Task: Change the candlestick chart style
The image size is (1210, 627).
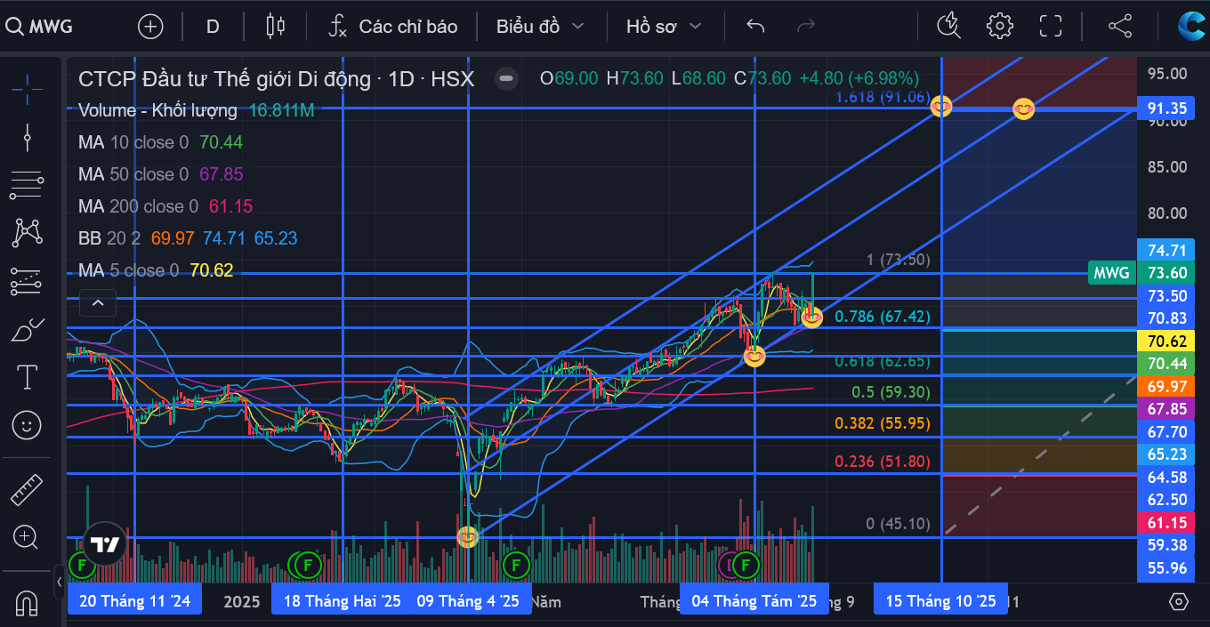Action: [276, 26]
